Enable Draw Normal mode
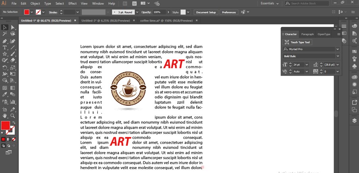This screenshot has height=173, width=359. pos(3,146)
